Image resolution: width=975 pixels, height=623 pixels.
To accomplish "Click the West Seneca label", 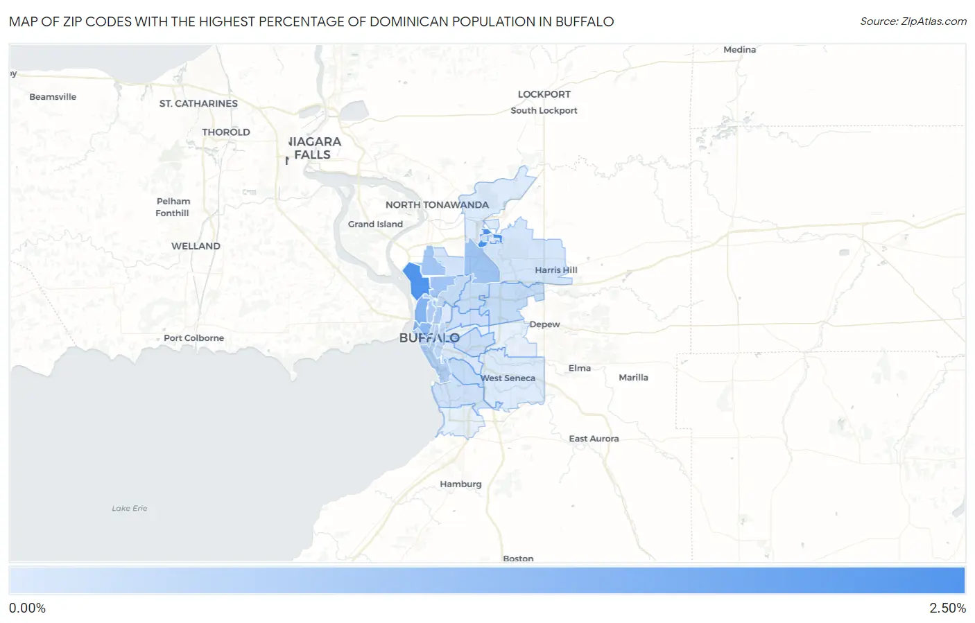I will coord(508,378).
